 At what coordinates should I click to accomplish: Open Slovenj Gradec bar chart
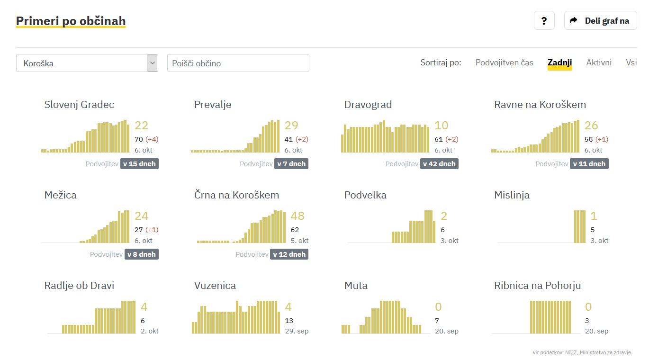point(85,136)
